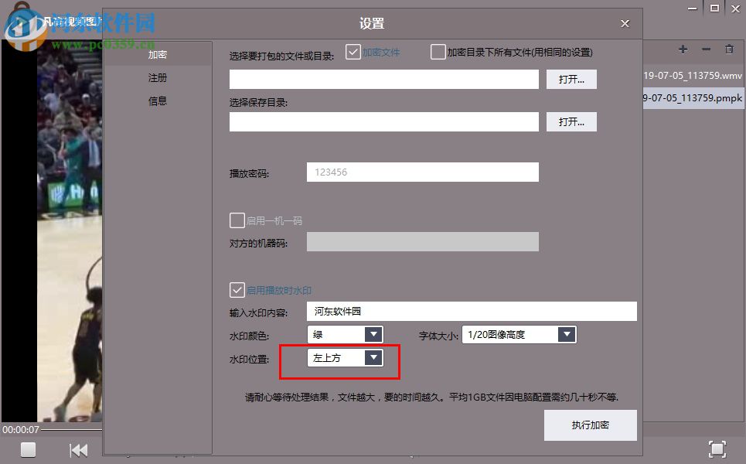Enable 加密目录下所有文件 option
Image resolution: width=746 pixels, height=464 pixels.
tap(438, 52)
